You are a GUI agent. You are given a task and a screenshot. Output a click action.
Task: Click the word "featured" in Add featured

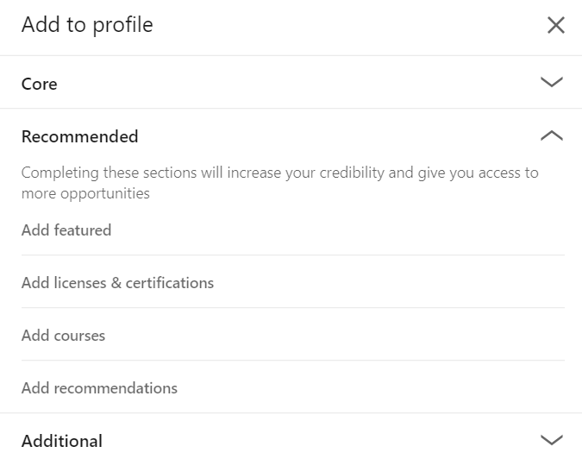pos(83,230)
